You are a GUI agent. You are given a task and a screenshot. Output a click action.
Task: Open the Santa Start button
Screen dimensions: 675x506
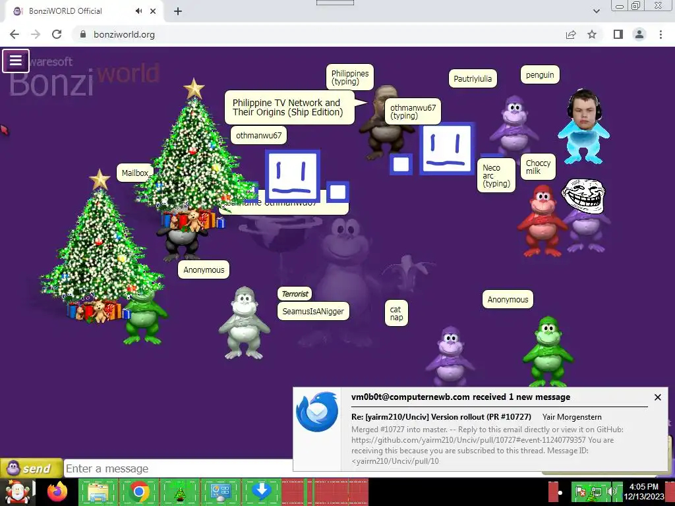(x=17, y=492)
